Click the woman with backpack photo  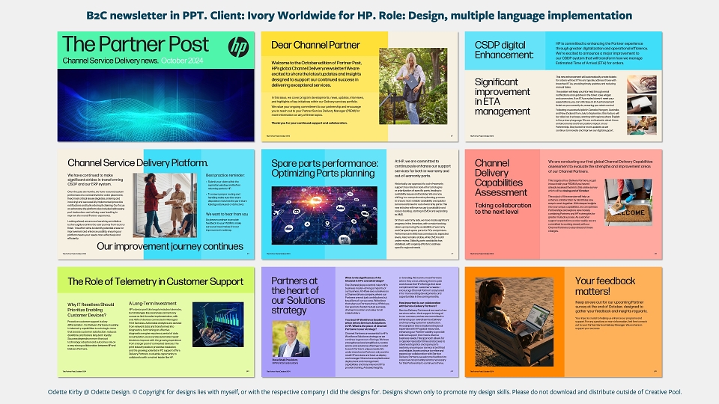(413, 86)
